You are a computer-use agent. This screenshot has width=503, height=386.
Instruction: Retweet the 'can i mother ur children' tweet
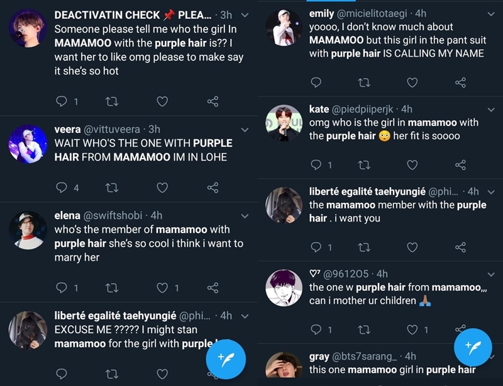tap(363, 329)
